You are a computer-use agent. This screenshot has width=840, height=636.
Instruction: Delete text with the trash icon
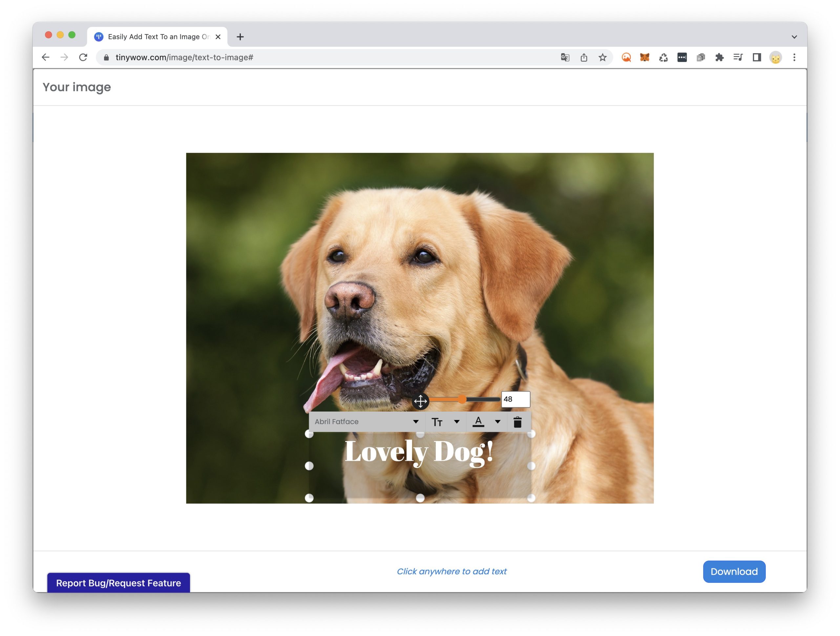[517, 422]
